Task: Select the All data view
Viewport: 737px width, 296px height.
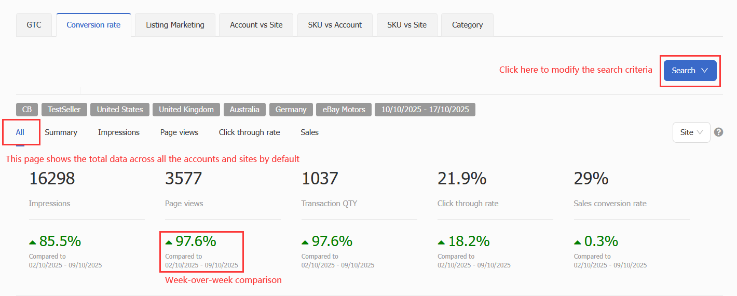Action: 20,132
